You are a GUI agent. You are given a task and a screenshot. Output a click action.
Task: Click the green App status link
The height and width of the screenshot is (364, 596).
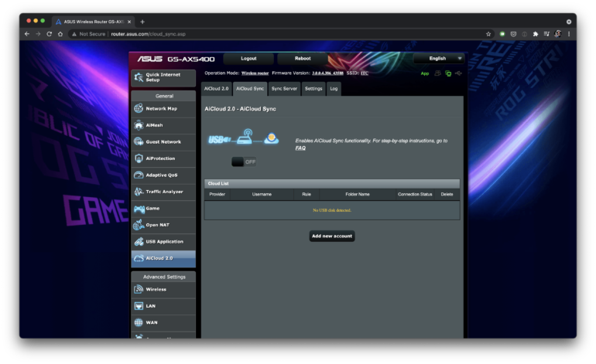pos(425,73)
